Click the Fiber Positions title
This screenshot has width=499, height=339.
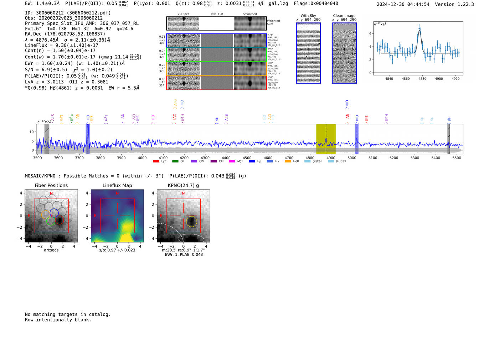51,186
